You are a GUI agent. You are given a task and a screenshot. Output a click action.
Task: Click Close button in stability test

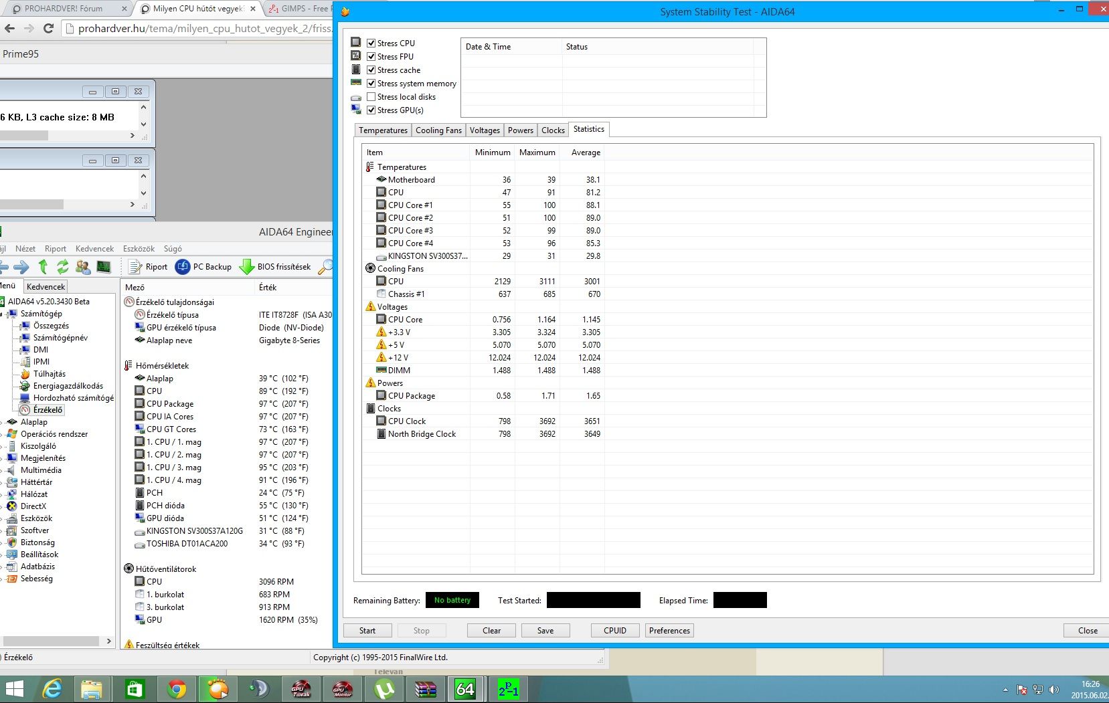(x=1088, y=630)
